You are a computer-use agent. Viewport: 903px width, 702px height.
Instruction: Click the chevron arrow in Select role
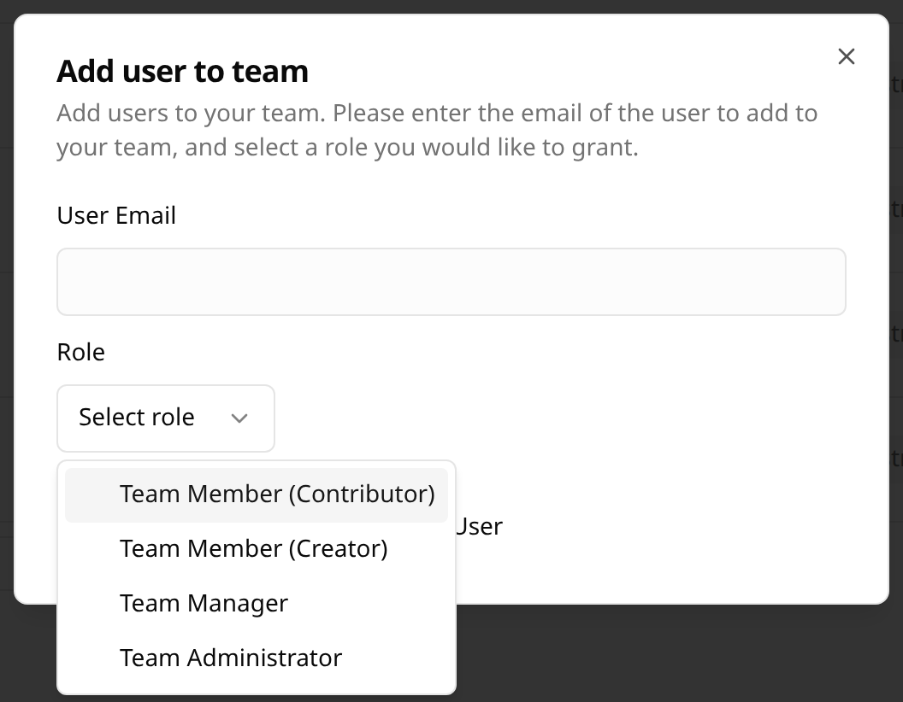[239, 418]
